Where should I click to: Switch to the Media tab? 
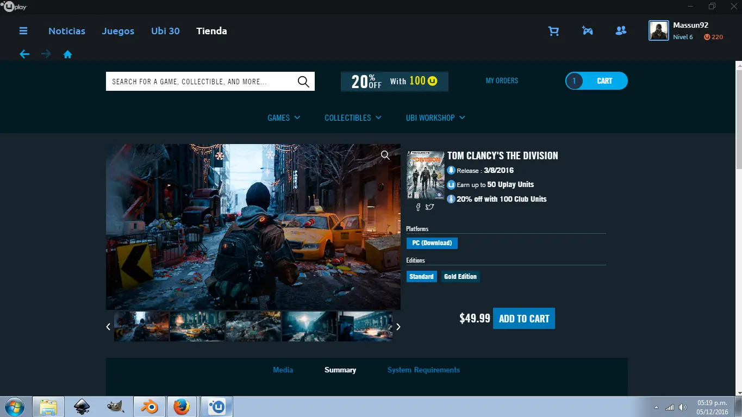283,370
